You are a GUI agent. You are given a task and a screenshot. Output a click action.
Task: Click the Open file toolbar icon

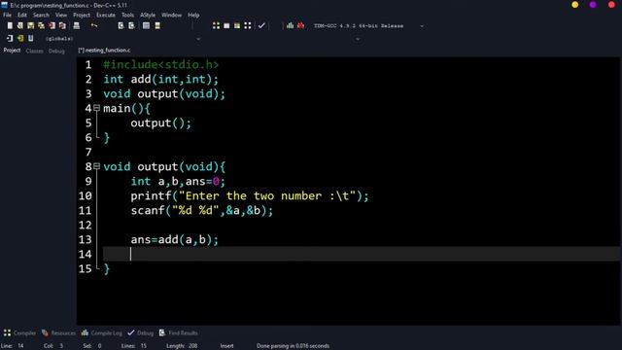point(20,26)
